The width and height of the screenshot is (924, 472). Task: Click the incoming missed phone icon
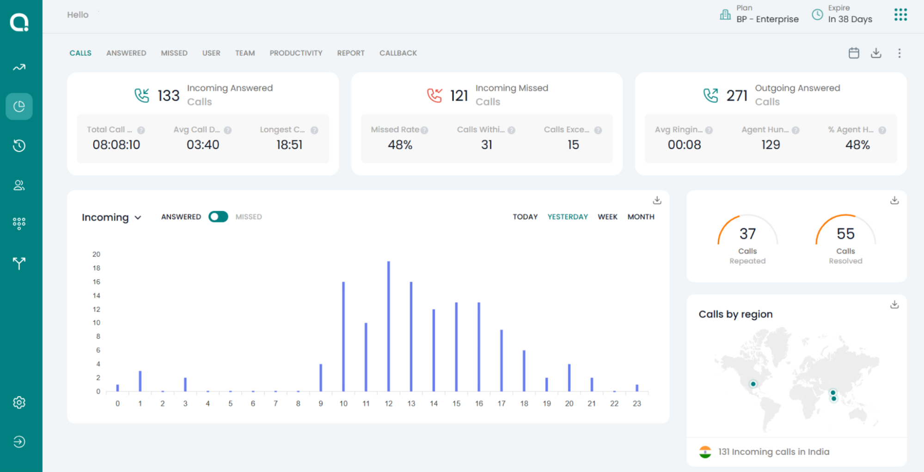pyautogui.click(x=434, y=96)
